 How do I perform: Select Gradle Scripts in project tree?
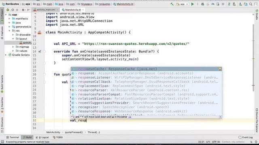point(19,55)
